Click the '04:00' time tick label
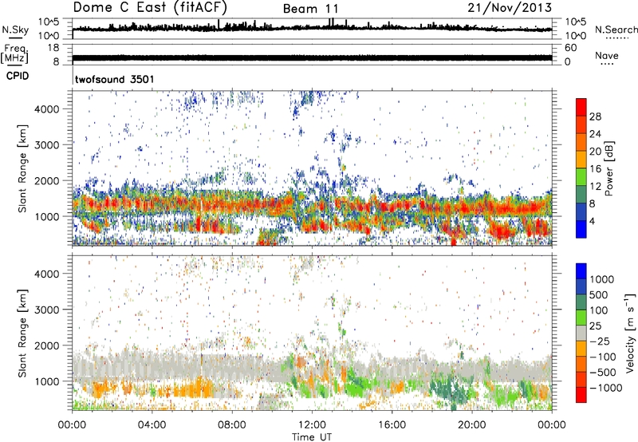Viewport: 638px width, 442px height. click(x=152, y=425)
